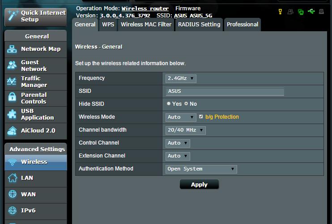Open the Traffic Manager graph icon
Screen dimensions: 332x224
(x=12, y=82)
